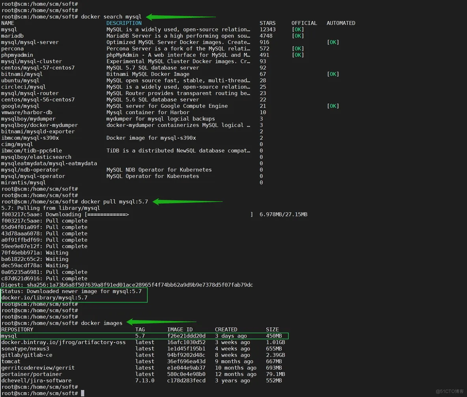This screenshot has width=467, height=397.
Task: Select 'mysqlboy/docker-mydumper' image name
Action: pos(39,125)
